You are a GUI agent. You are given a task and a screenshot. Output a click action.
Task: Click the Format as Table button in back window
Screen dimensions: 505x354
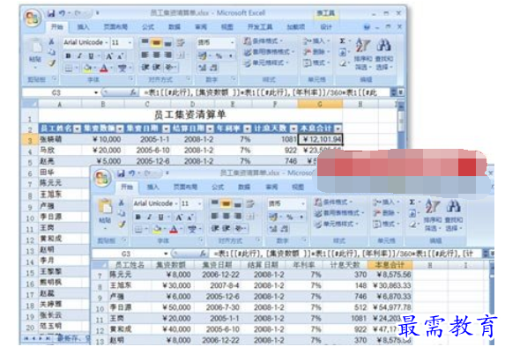pos(269,52)
